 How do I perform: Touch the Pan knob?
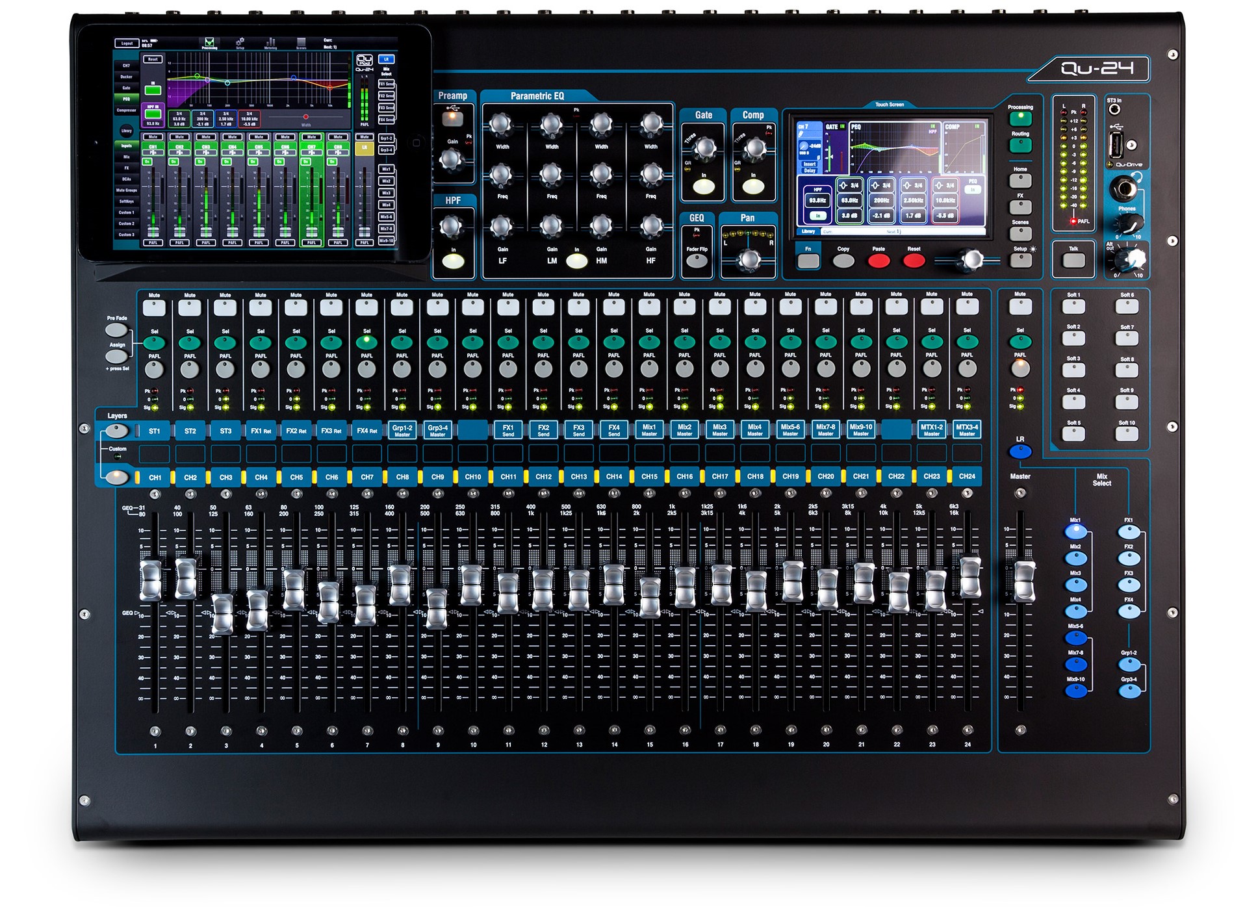coord(749,260)
